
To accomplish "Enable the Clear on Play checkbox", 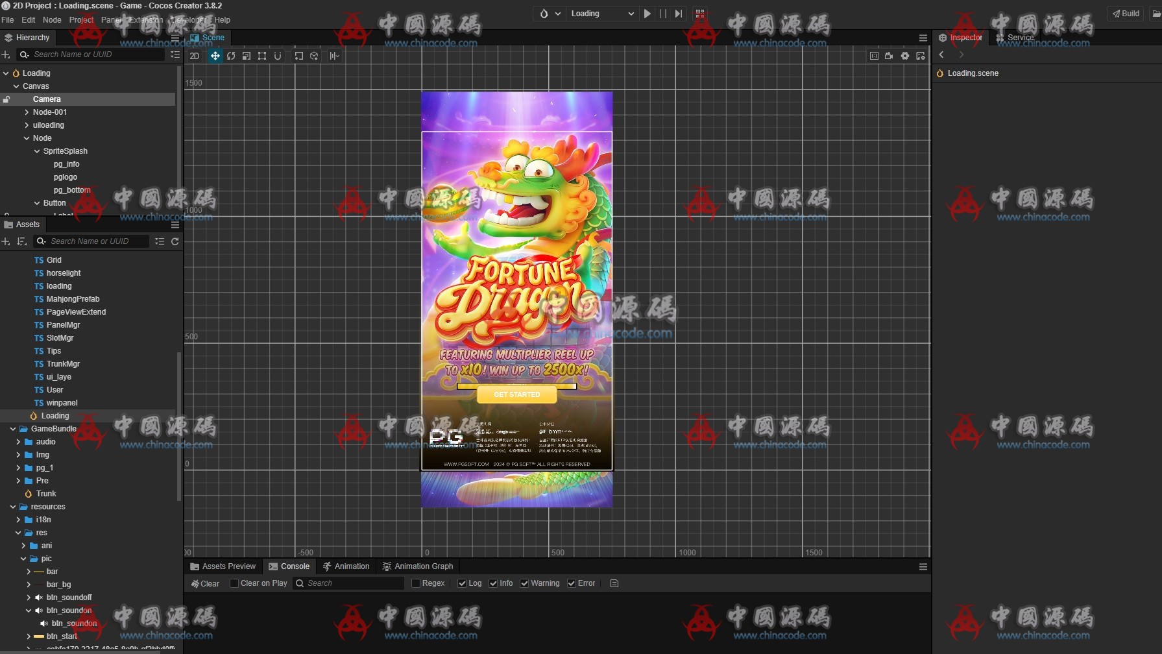I will click(234, 583).
